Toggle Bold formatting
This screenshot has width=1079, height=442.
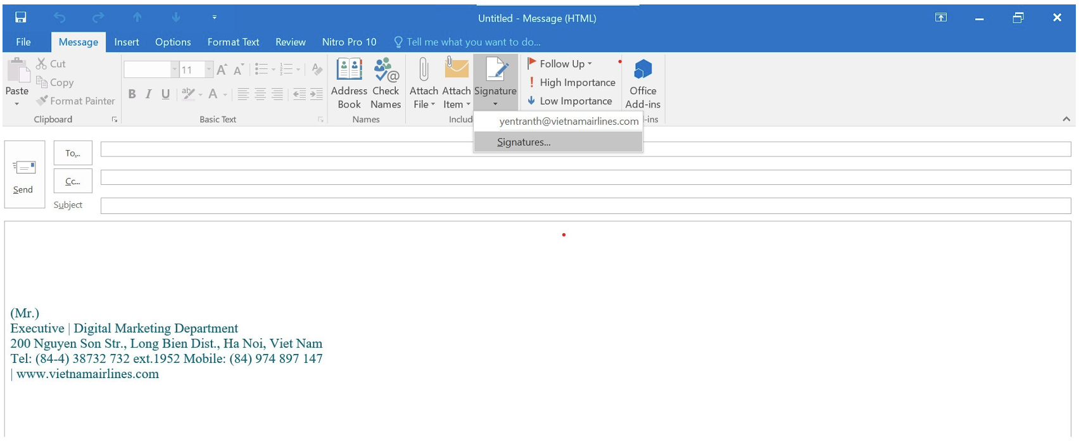click(x=132, y=94)
